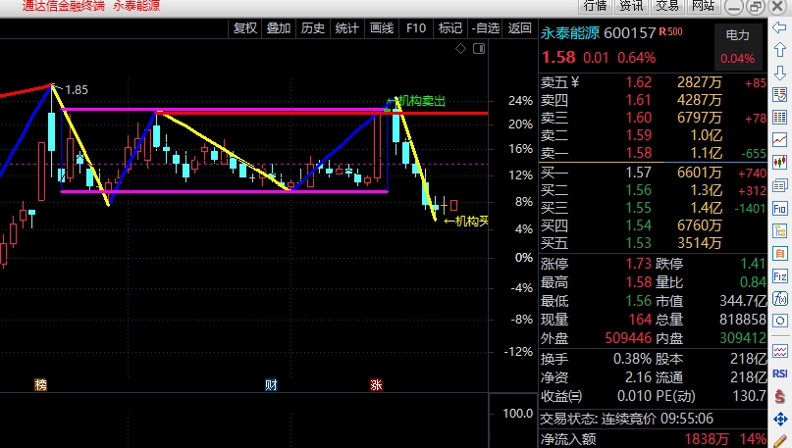Open the 行情 quotes menu
This screenshot has width=792, height=448.
pos(595,6)
